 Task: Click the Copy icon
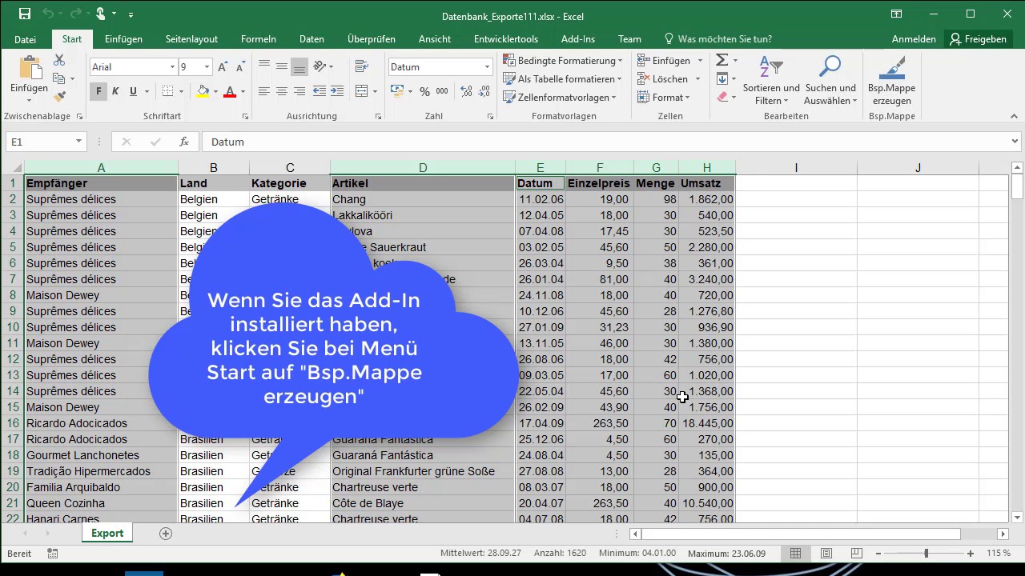tap(59, 78)
